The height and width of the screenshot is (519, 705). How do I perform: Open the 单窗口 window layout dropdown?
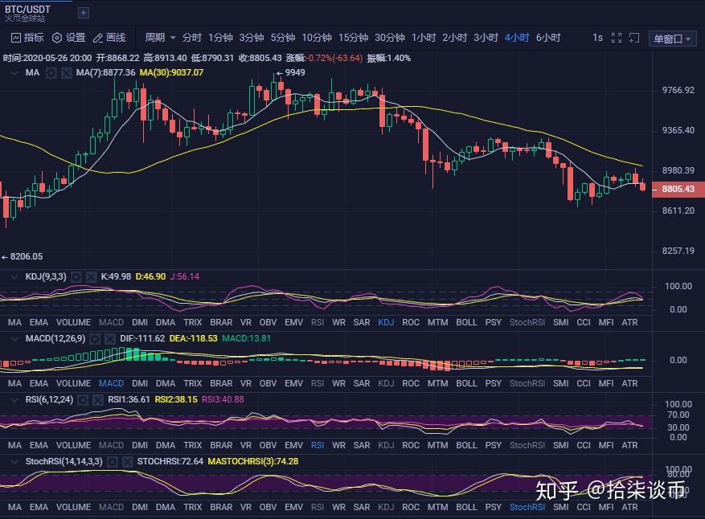(672, 39)
